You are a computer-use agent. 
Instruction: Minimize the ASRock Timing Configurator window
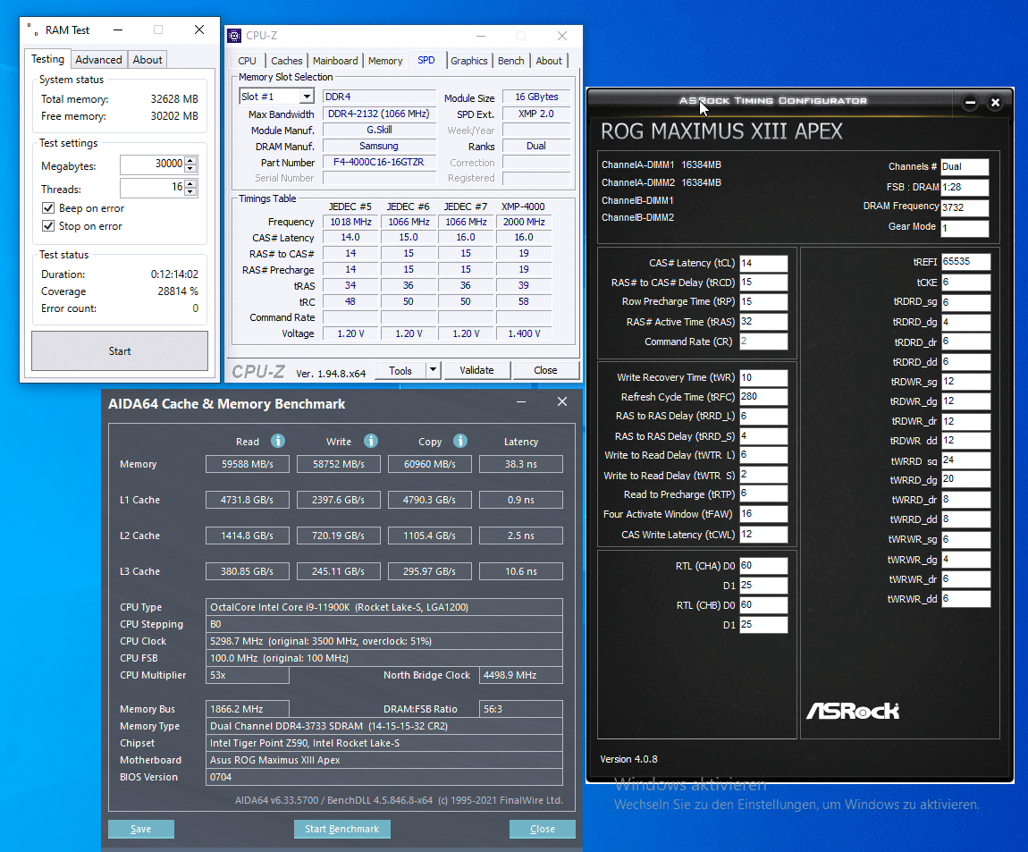click(x=970, y=102)
